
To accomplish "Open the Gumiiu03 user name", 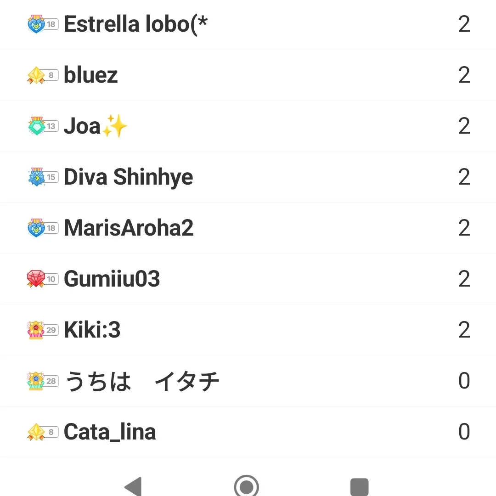I will [x=112, y=279].
